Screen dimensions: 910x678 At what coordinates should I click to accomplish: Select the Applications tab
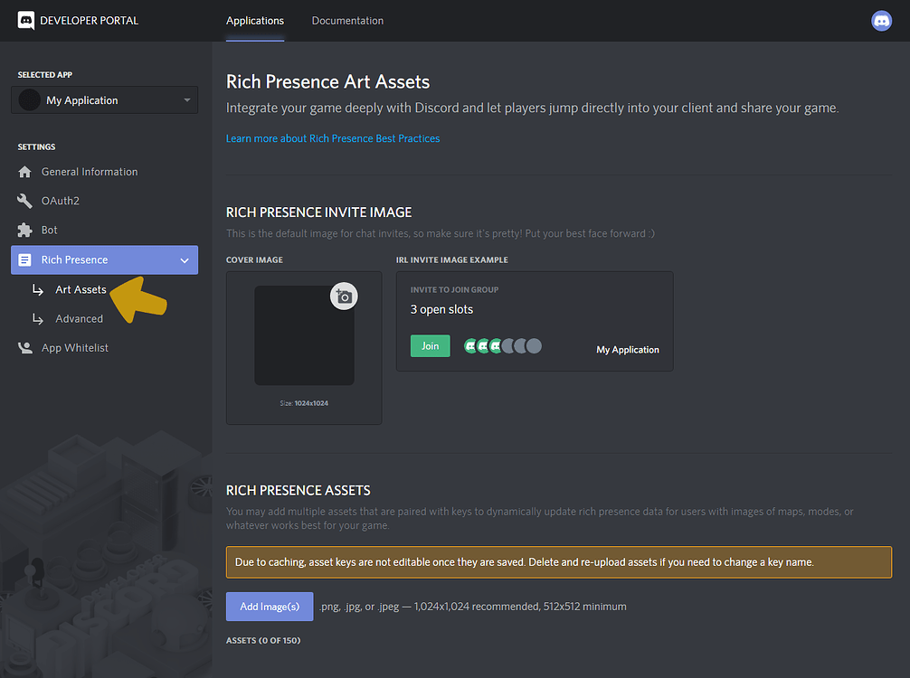pyautogui.click(x=254, y=20)
